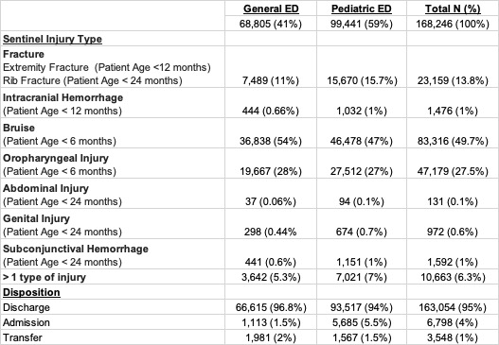Click the cell with 83,316 (49.7%)

pyautogui.click(x=453, y=141)
